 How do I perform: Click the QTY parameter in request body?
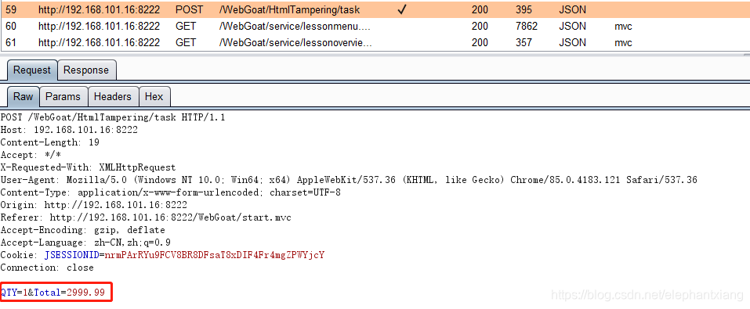coord(9,293)
